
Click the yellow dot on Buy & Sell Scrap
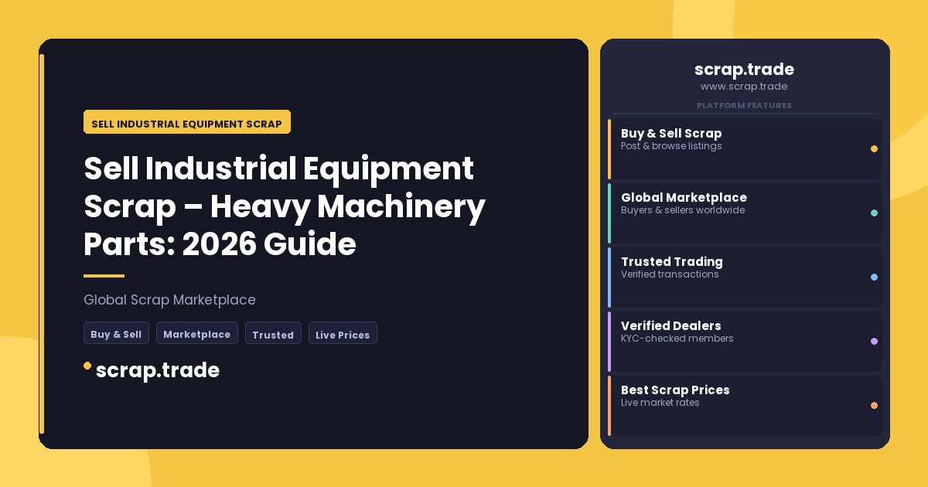tap(874, 148)
